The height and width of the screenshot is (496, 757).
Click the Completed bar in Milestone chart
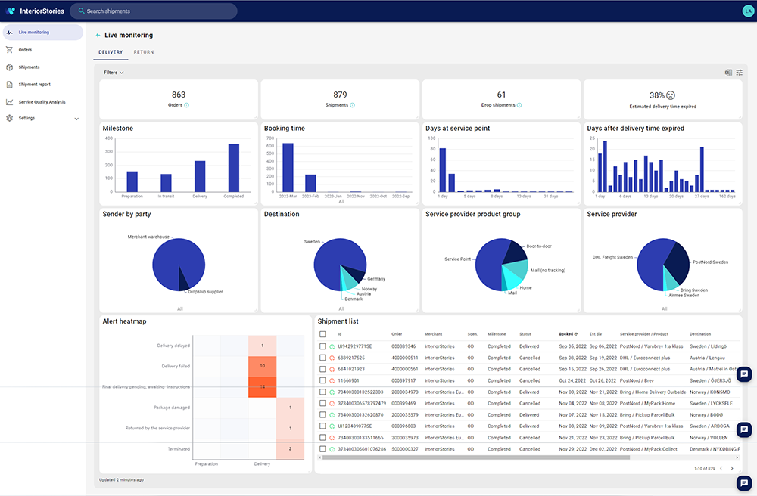click(x=234, y=168)
